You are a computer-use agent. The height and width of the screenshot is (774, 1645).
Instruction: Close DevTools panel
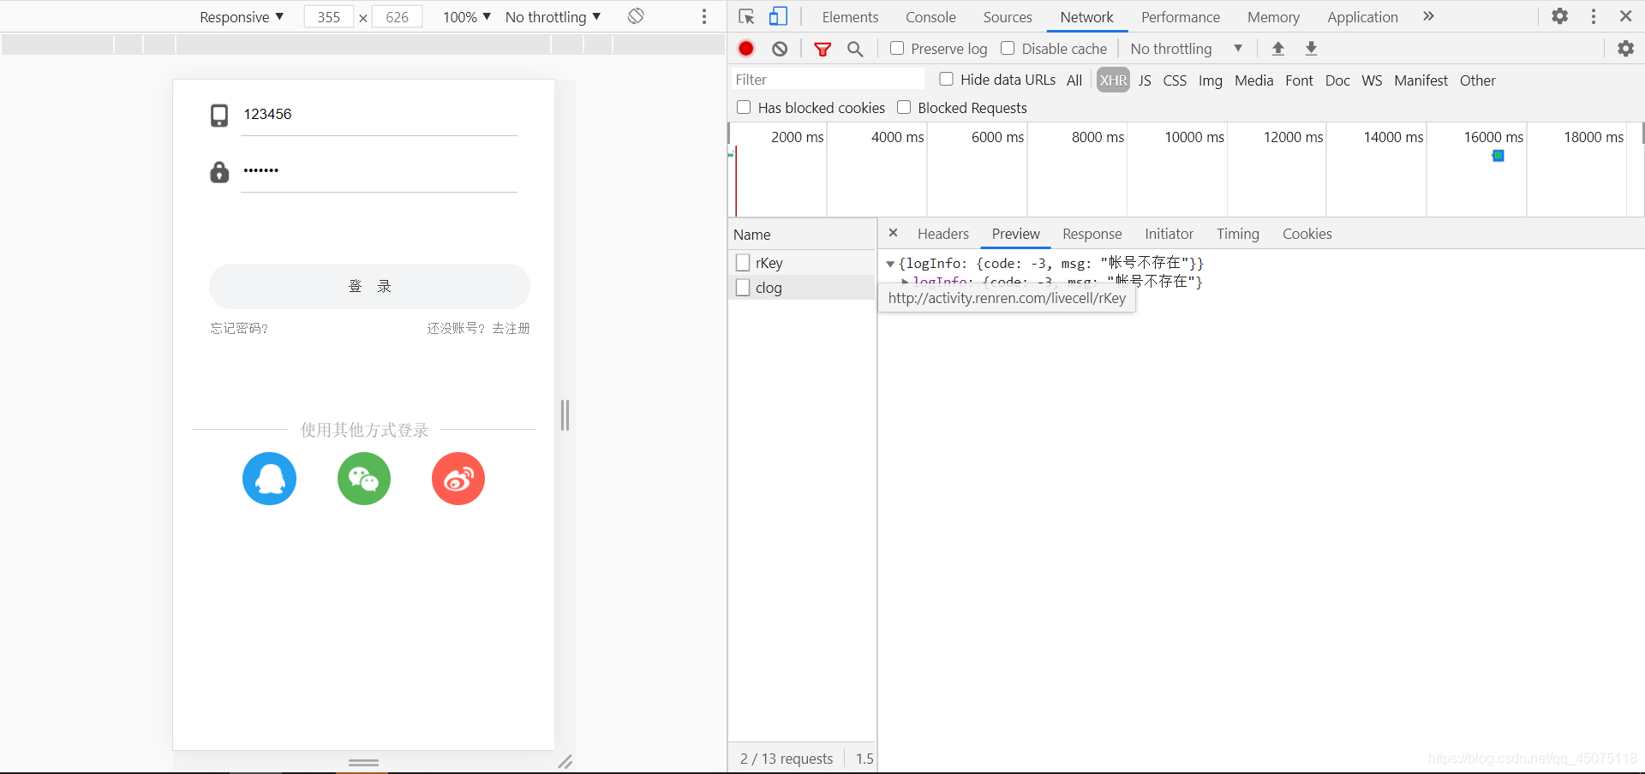click(x=1625, y=16)
